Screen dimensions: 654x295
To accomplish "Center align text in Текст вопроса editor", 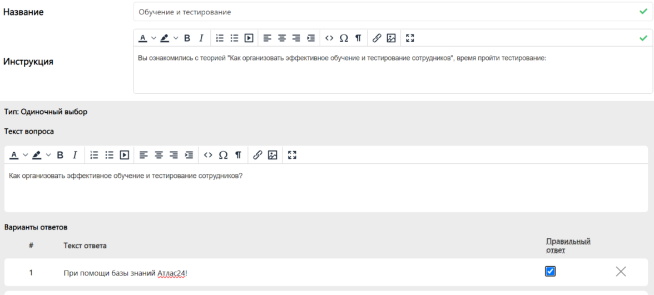I will 159,155.
